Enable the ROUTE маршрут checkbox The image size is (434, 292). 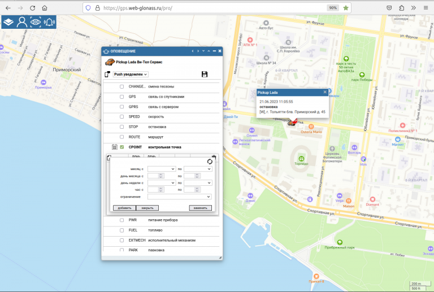[x=122, y=137]
